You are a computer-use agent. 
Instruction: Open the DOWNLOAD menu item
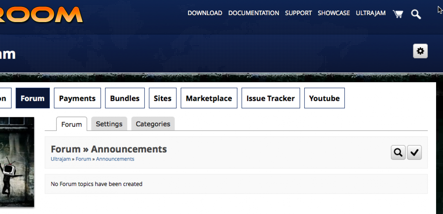coord(205,13)
